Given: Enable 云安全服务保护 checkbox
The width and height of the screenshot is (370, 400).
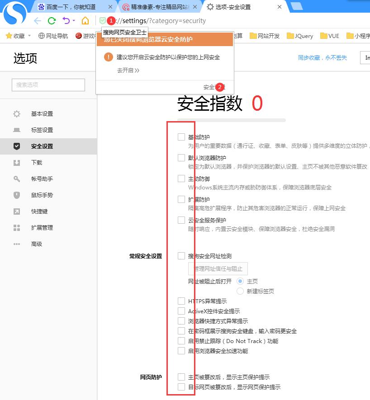Looking at the screenshot, I should pyautogui.click(x=181, y=220).
